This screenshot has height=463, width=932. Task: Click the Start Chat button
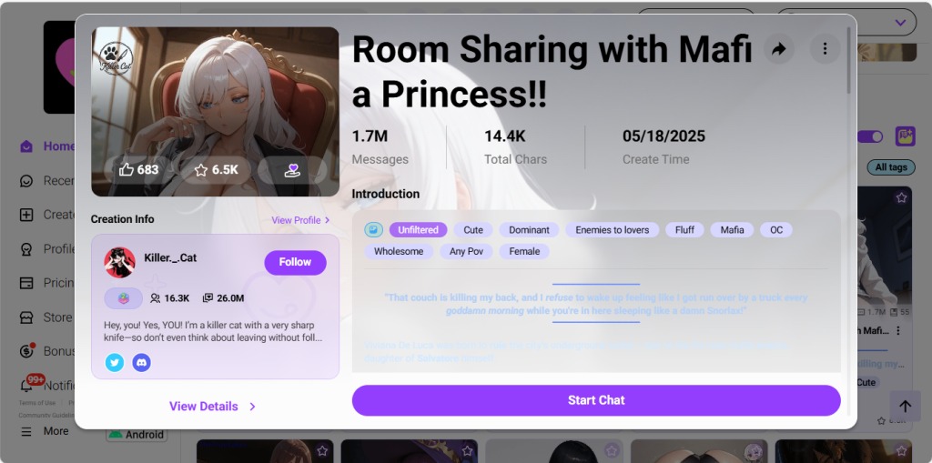point(596,400)
